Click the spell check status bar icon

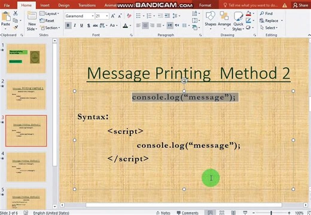(x=26, y=213)
